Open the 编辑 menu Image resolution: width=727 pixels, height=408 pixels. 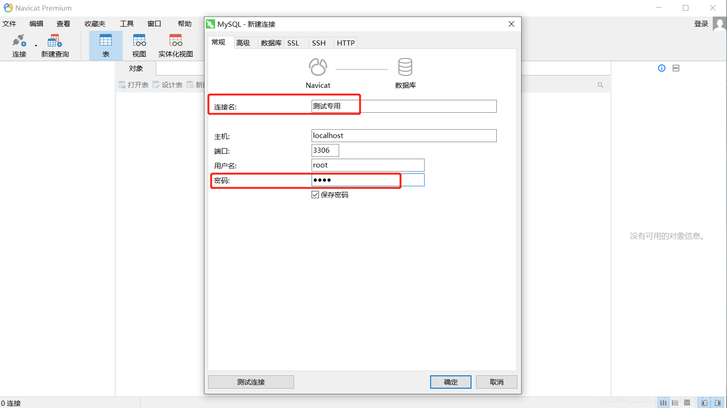pyautogui.click(x=36, y=24)
